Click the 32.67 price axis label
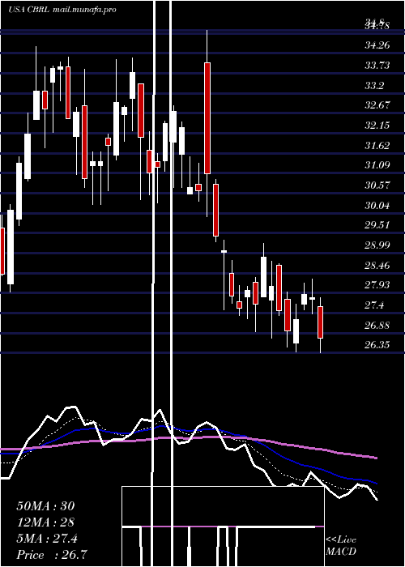The width and height of the screenshot is (405, 567). coord(377,105)
